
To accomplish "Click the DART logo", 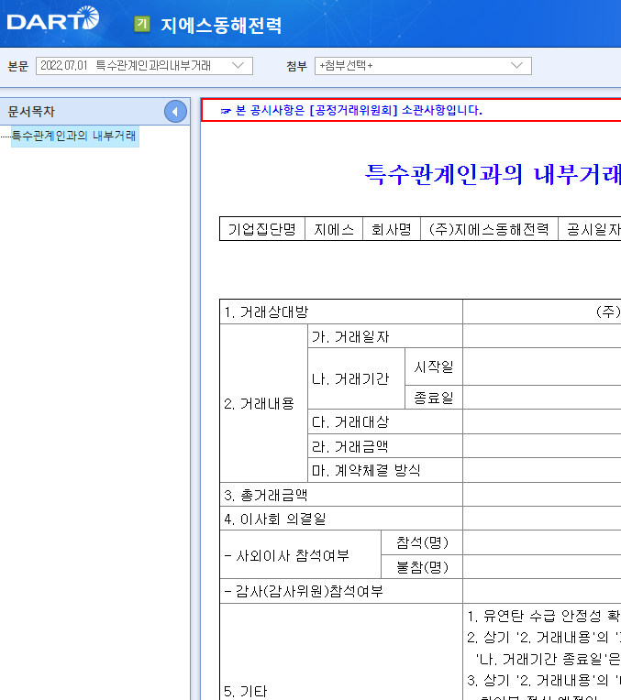I will pyautogui.click(x=53, y=18).
